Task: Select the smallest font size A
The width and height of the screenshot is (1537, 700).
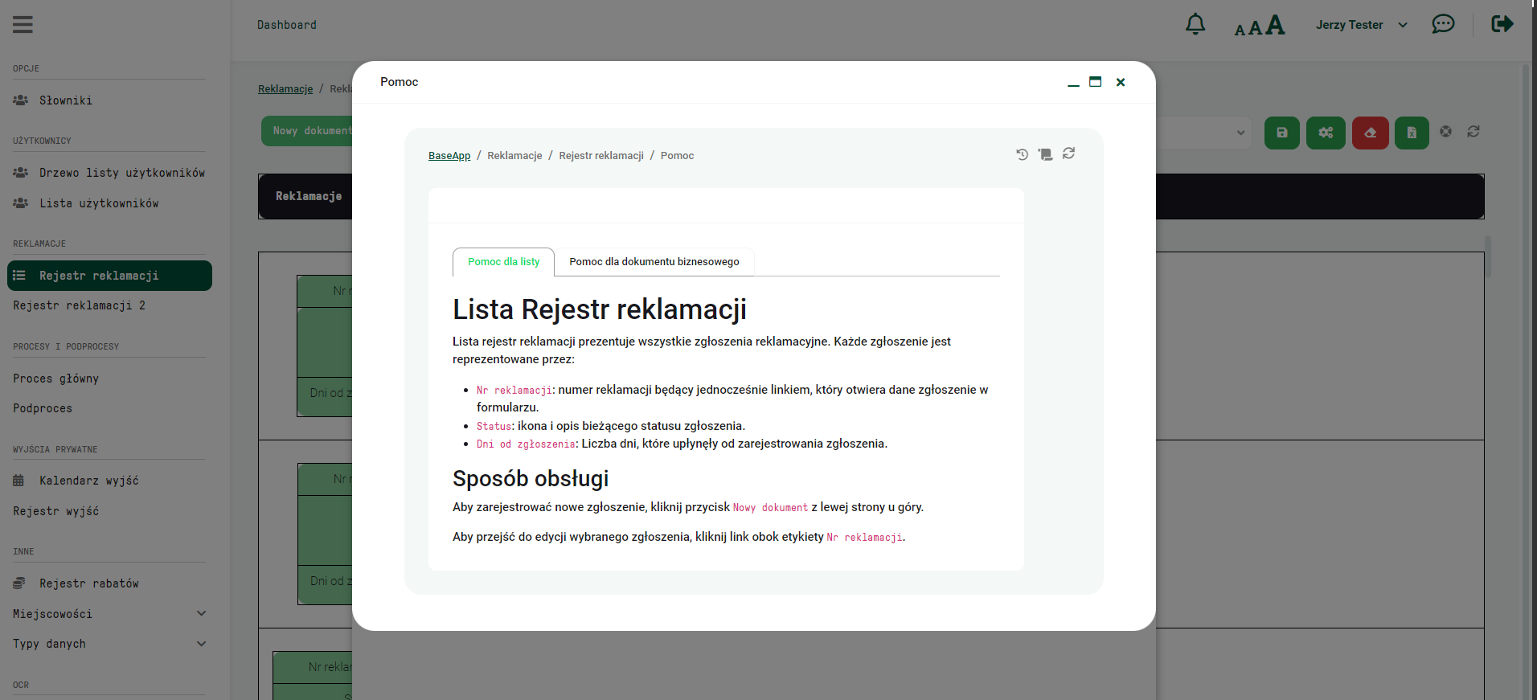Action: point(1240,31)
